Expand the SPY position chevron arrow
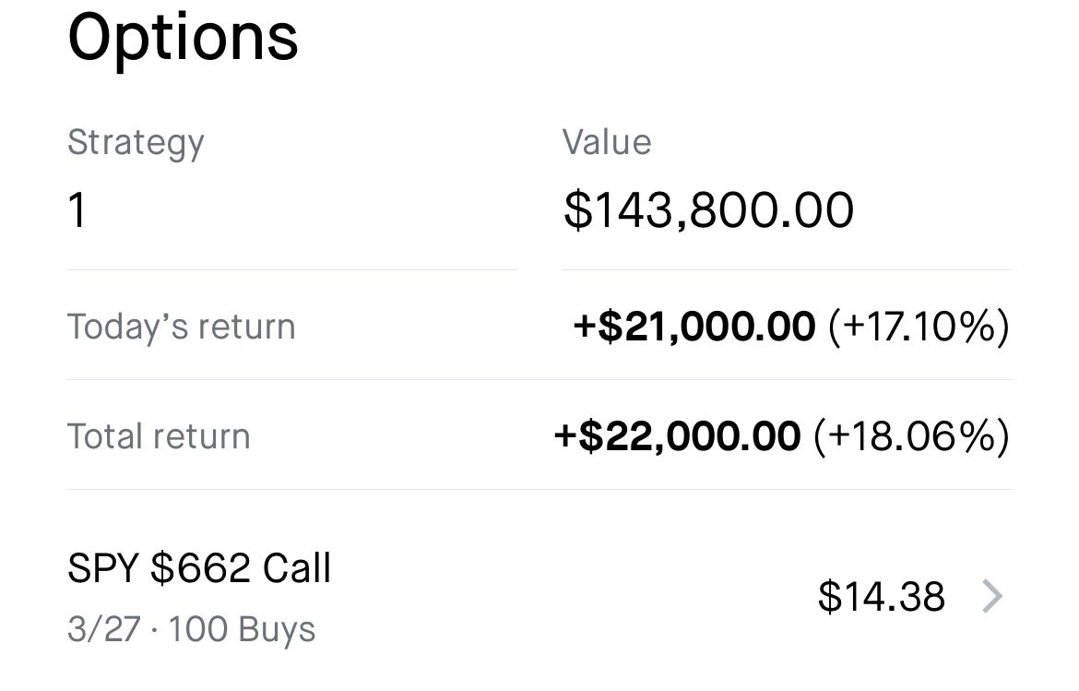This screenshot has height=691, width=1079. pyautogui.click(x=992, y=597)
